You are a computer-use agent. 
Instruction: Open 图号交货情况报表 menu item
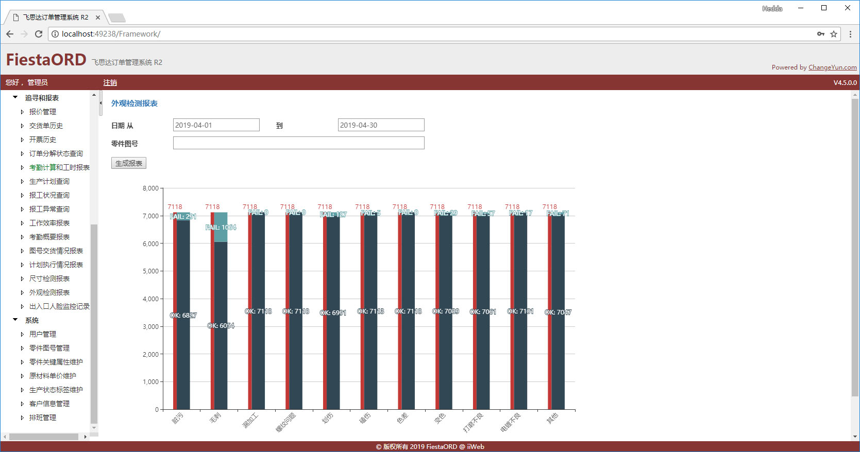point(56,251)
